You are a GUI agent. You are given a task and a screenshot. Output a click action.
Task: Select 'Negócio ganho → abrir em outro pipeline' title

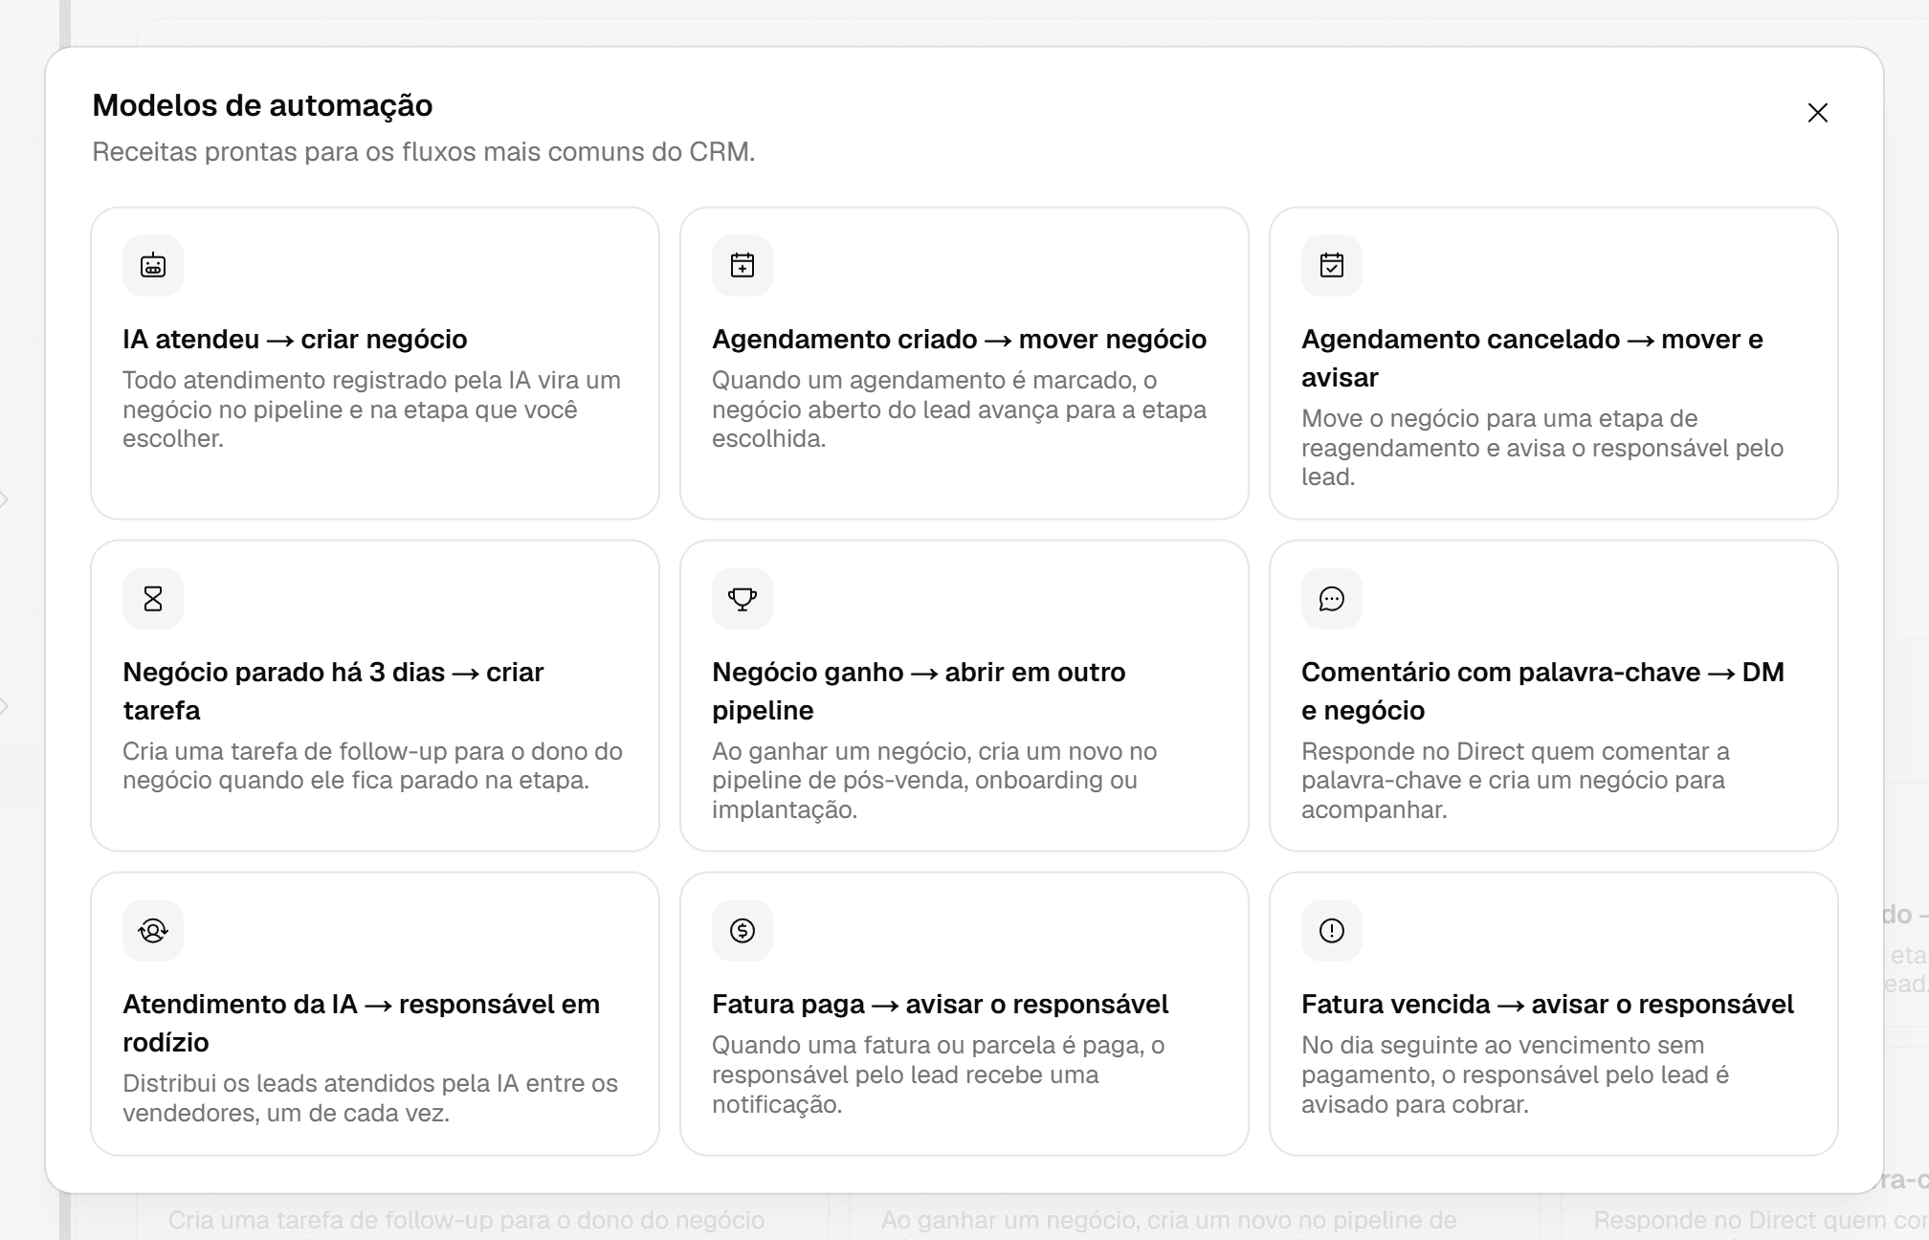(919, 691)
